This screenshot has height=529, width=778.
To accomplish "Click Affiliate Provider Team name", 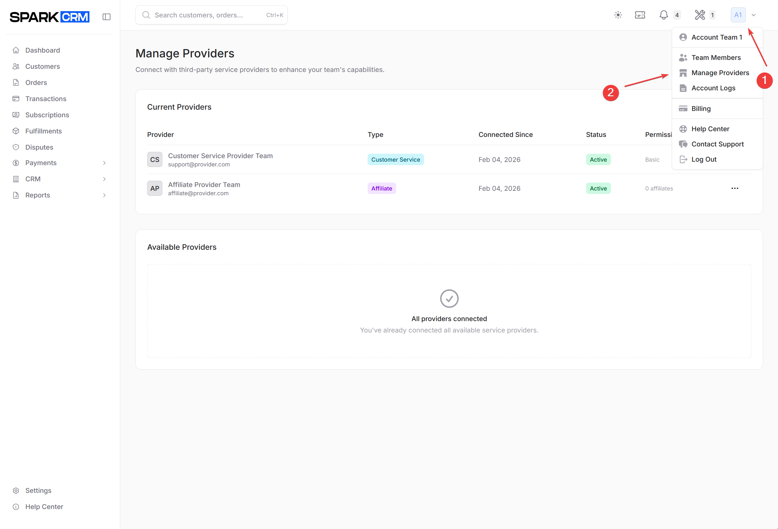I will pos(204,185).
